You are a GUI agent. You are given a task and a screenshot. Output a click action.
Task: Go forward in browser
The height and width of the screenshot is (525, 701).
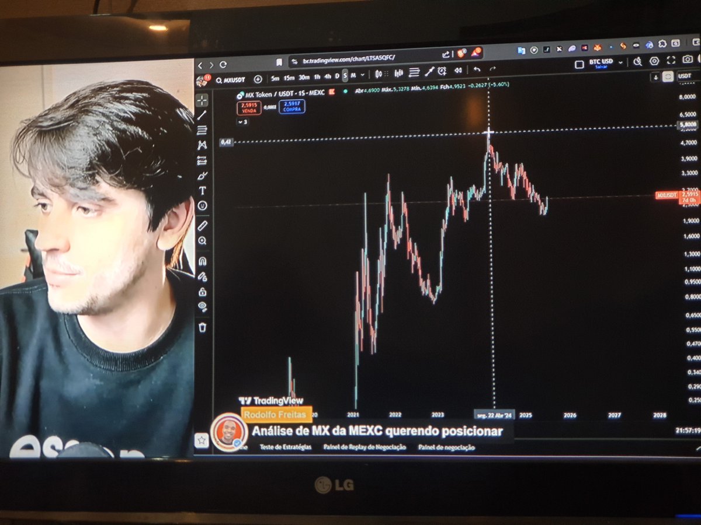[211, 65]
